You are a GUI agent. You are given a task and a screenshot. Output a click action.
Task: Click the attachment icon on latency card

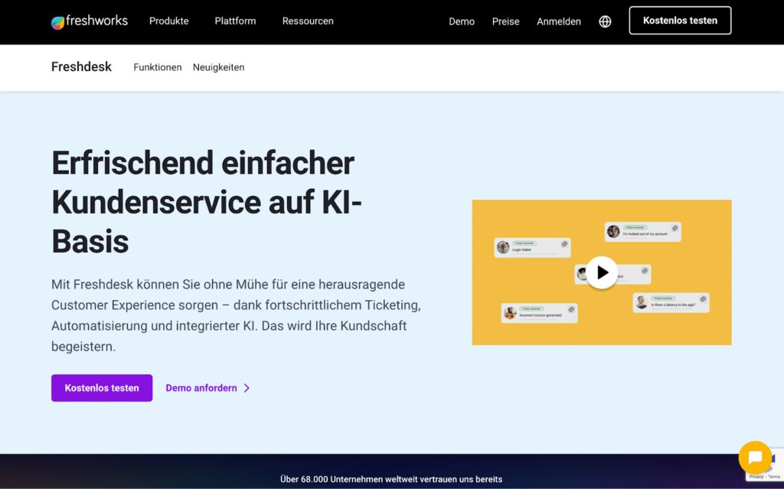point(703,299)
